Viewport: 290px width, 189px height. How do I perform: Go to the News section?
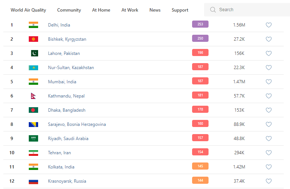[155, 10]
